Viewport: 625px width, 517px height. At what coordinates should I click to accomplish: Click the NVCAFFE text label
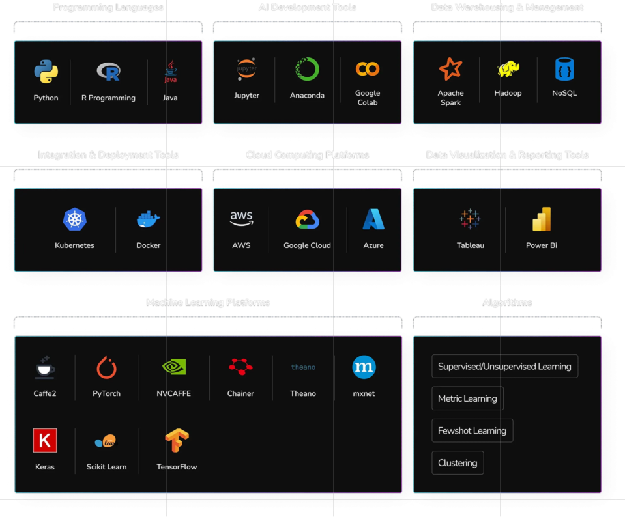174,393
